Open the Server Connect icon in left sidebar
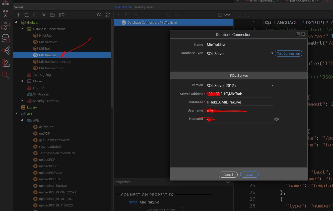 5,26
